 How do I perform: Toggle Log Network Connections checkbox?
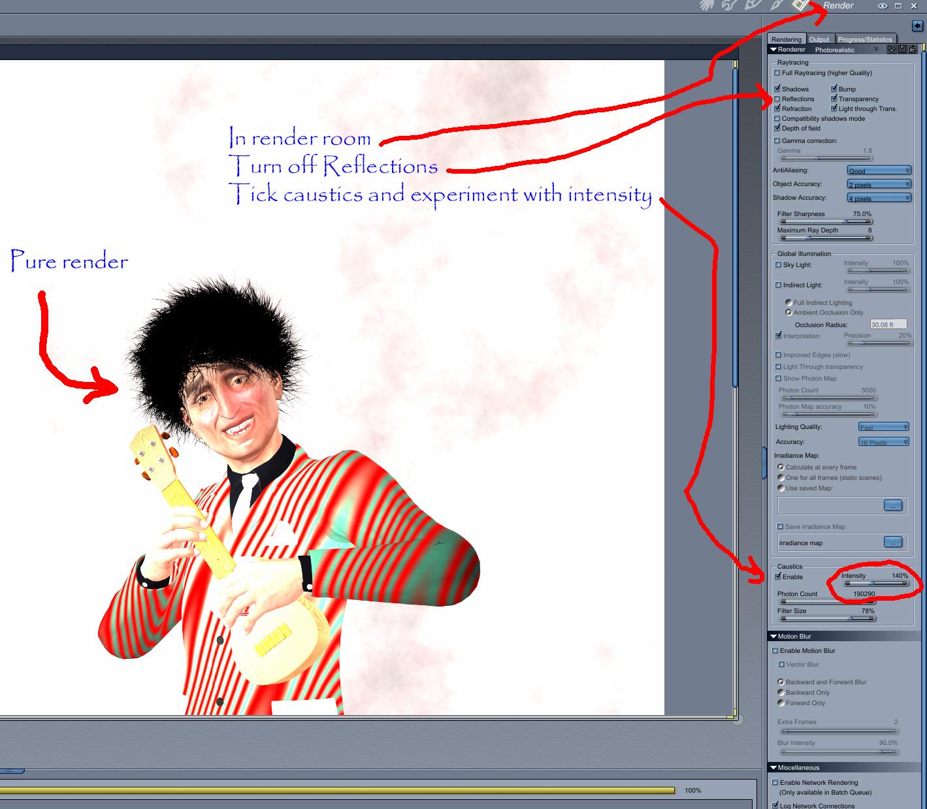pos(775,806)
